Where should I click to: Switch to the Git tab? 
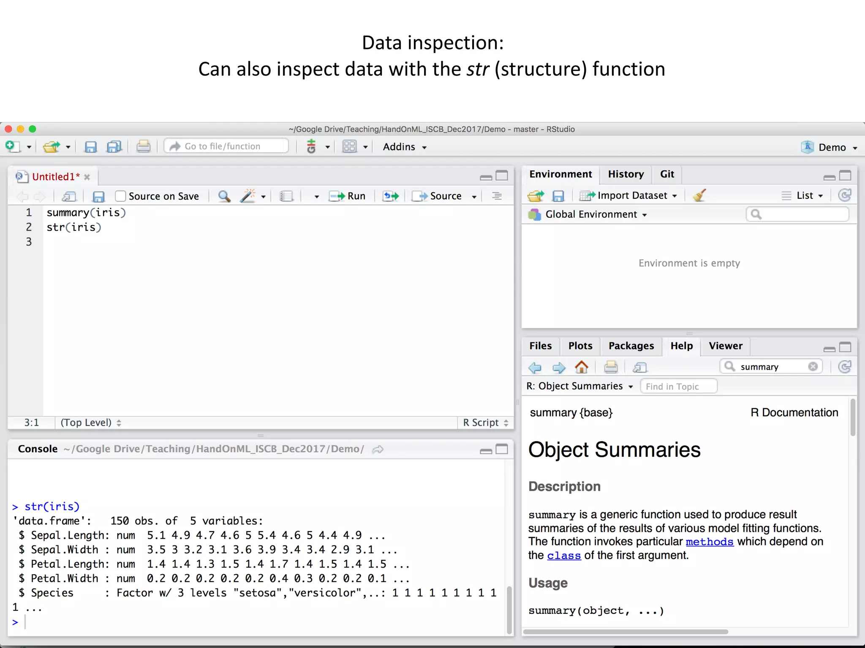coord(667,174)
